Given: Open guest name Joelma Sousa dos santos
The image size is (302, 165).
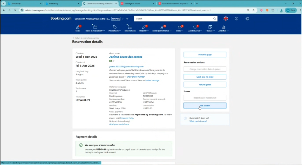Looking at the screenshot, I should click(126, 57).
